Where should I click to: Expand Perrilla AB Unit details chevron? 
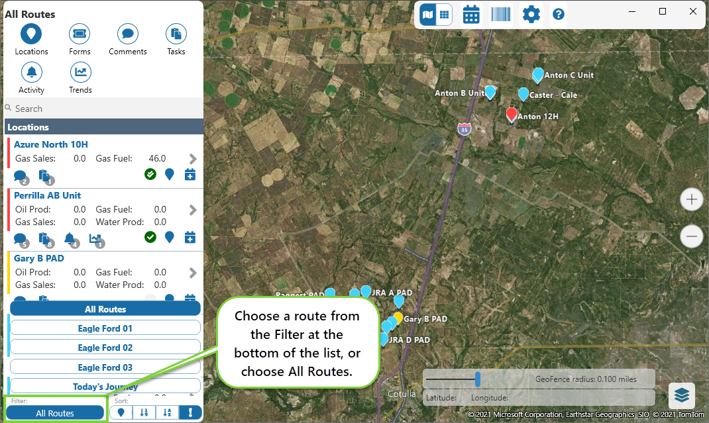pos(193,210)
